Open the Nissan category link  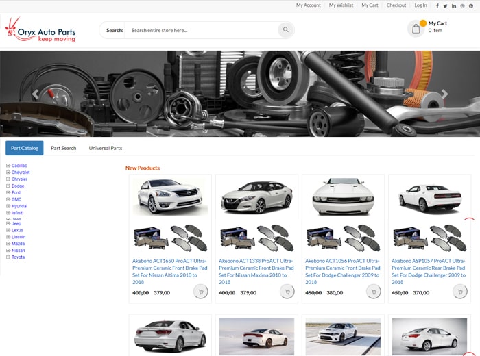pos(18,251)
